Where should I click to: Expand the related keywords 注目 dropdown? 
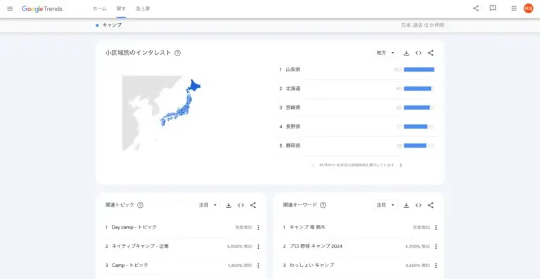tap(385, 205)
